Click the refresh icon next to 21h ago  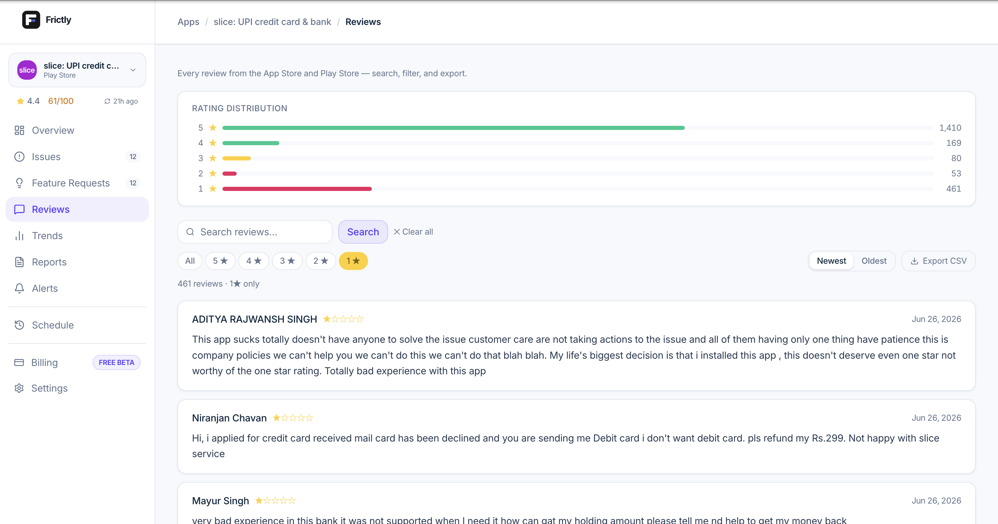tap(107, 101)
